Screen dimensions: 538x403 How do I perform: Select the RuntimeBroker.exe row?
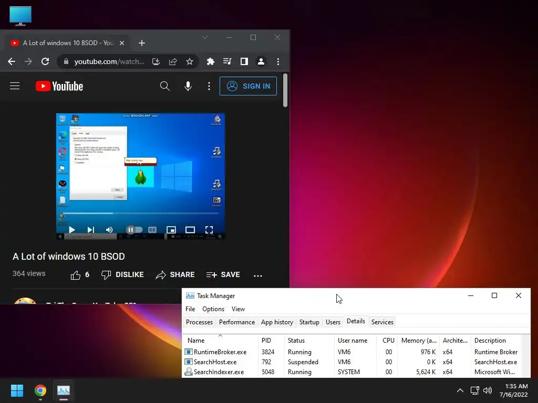click(x=353, y=352)
